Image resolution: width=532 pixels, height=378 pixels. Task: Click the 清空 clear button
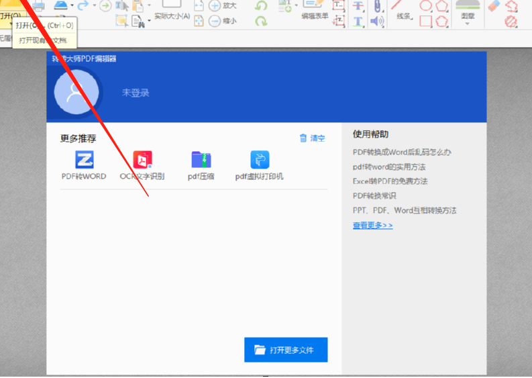(313, 138)
